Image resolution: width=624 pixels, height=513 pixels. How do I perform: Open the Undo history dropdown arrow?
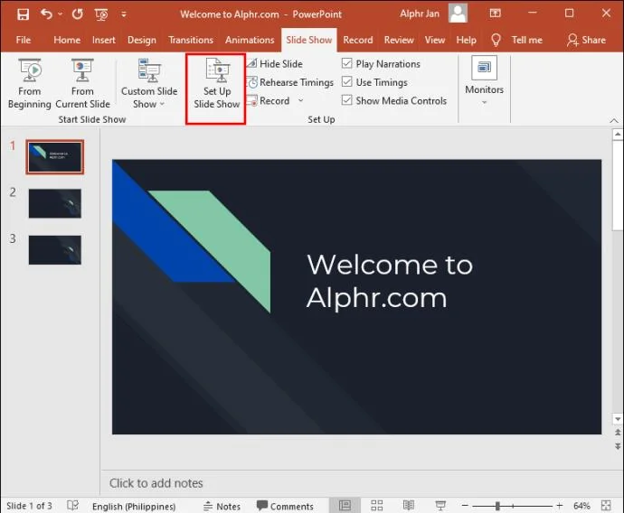click(x=60, y=14)
